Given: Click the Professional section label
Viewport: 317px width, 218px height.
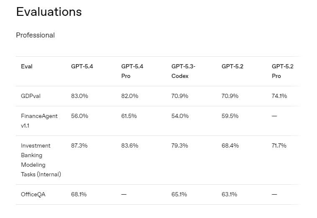Looking at the screenshot, I should (35, 35).
